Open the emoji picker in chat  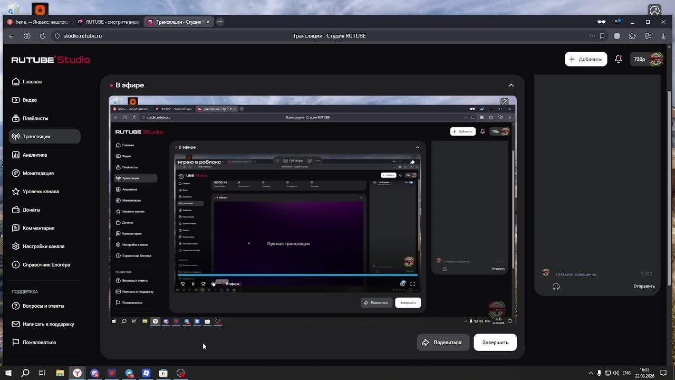click(556, 287)
